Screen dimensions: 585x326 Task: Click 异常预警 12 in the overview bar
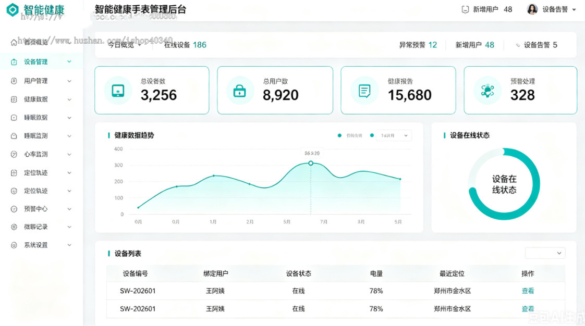418,45
